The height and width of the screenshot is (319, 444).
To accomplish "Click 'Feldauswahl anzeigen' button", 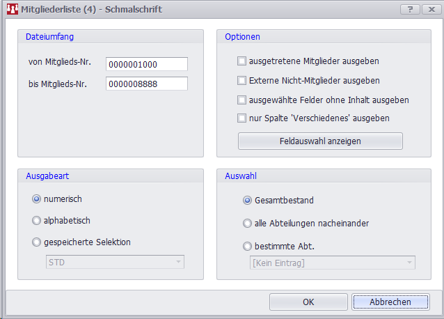I will (320, 141).
